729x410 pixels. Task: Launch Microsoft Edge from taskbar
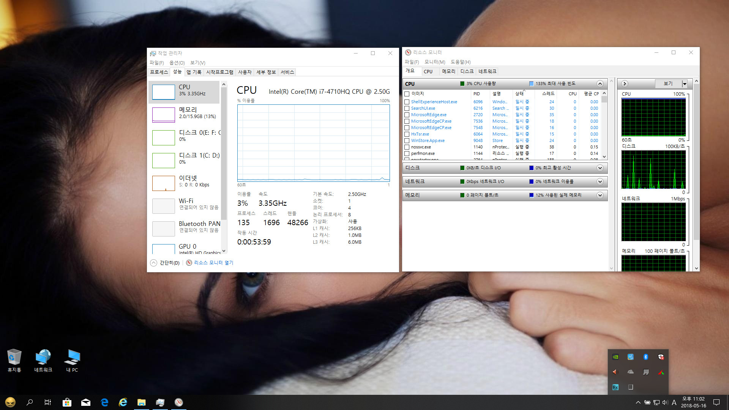pyautogui.click(x=104, y=402)
